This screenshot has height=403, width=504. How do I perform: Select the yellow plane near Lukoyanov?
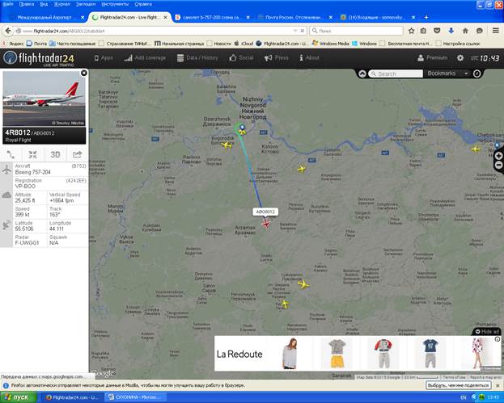pyautogui.click(x=303, y=284)
